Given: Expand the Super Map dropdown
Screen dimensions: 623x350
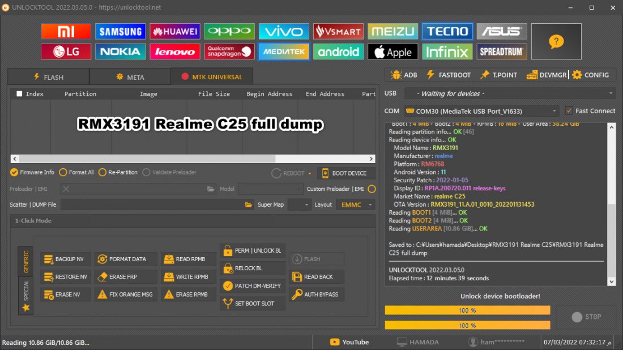Looking at the screenshot, I should tap(298, 204).
